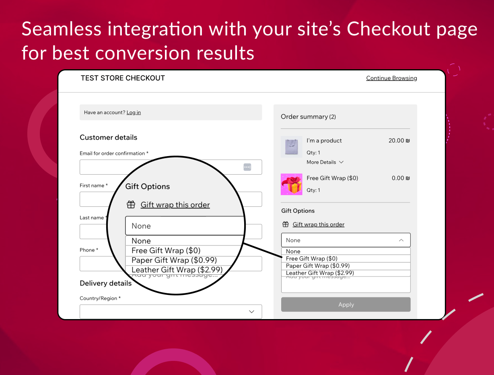The height and width of the screenshot is (375, 494).
Task: Expand More Details under I'm a product
Action: (325, 162)
